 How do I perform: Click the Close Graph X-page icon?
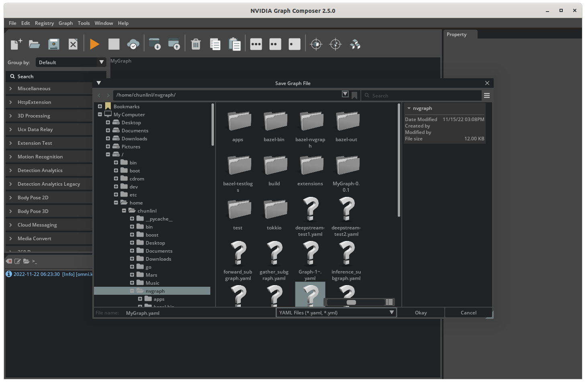73,44
